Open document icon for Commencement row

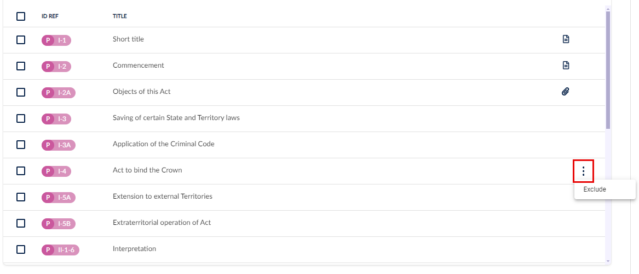tap(566, 65)
